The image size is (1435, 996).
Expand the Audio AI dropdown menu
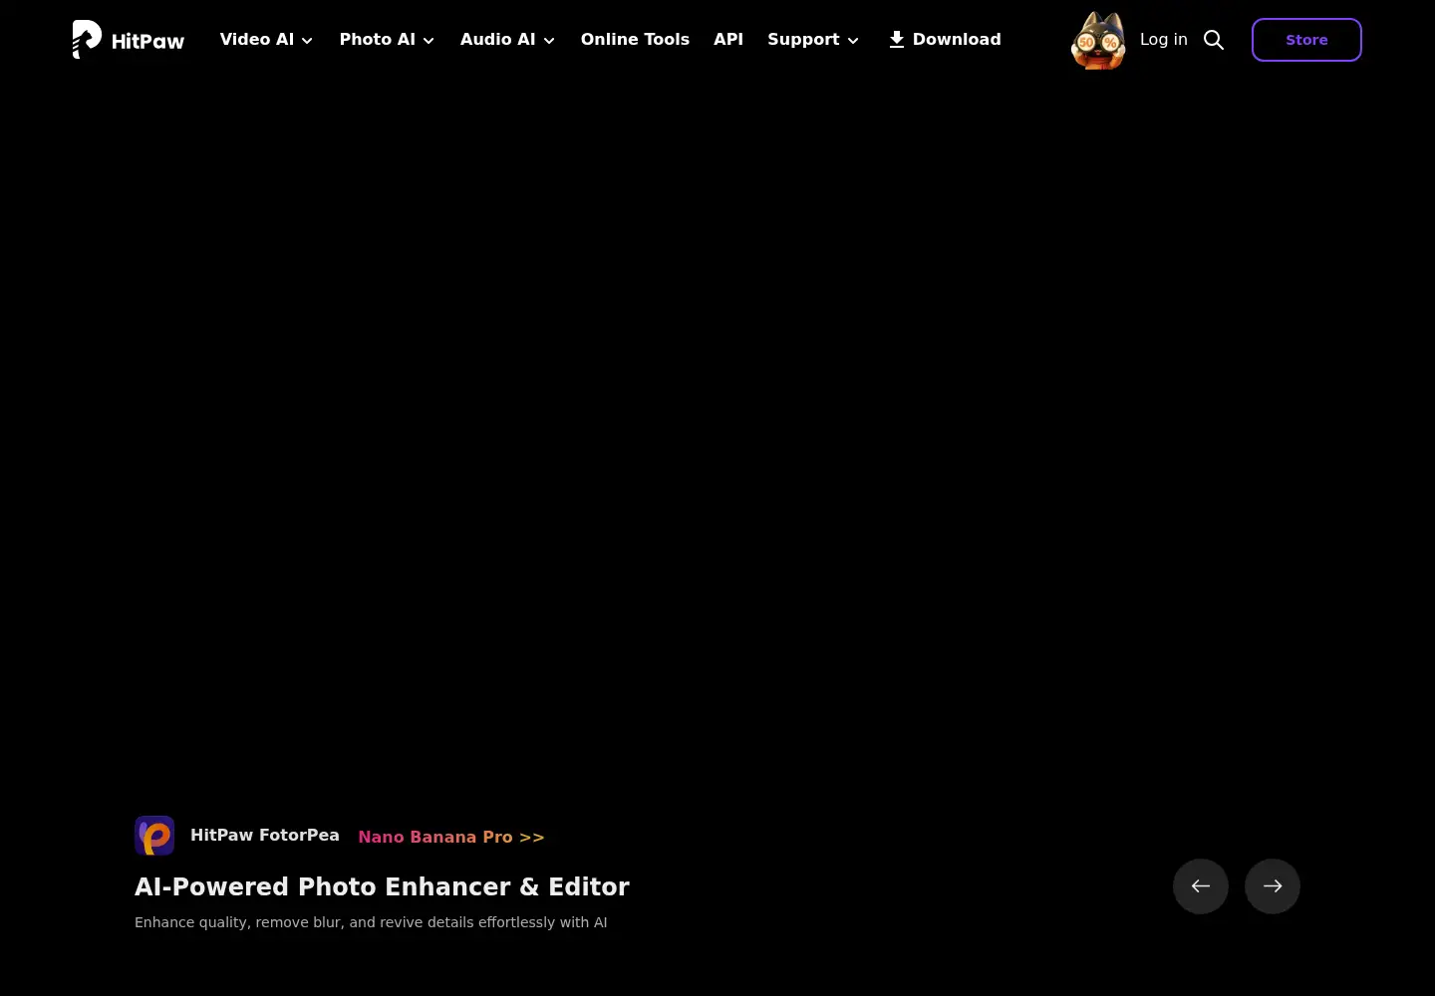click(x=507, y=40)
